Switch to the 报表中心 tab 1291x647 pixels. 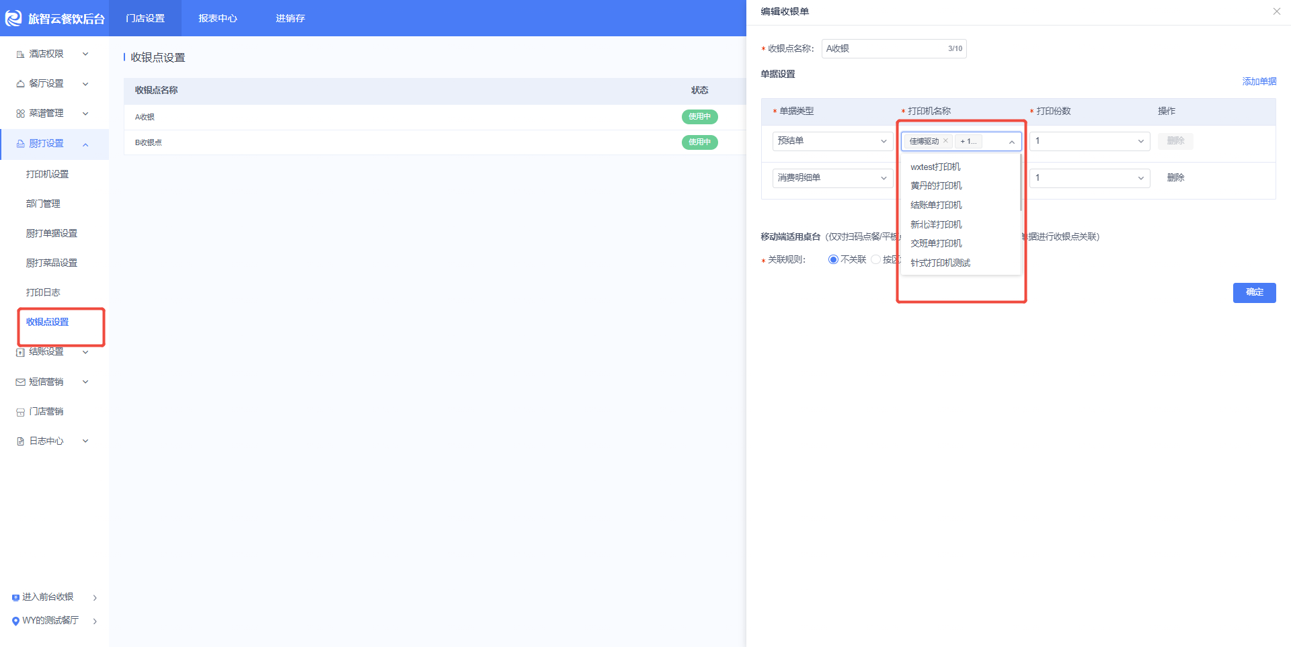(x=218, y=18)
